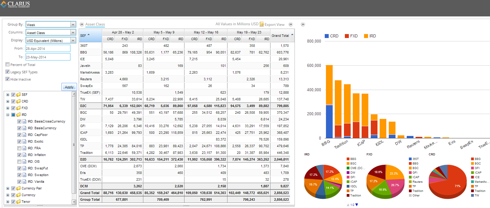
Task: Click the BBG bar in the chart
Action: pos(329,102)
